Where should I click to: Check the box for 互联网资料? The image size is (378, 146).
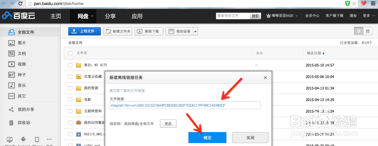(x=70, y=111)
